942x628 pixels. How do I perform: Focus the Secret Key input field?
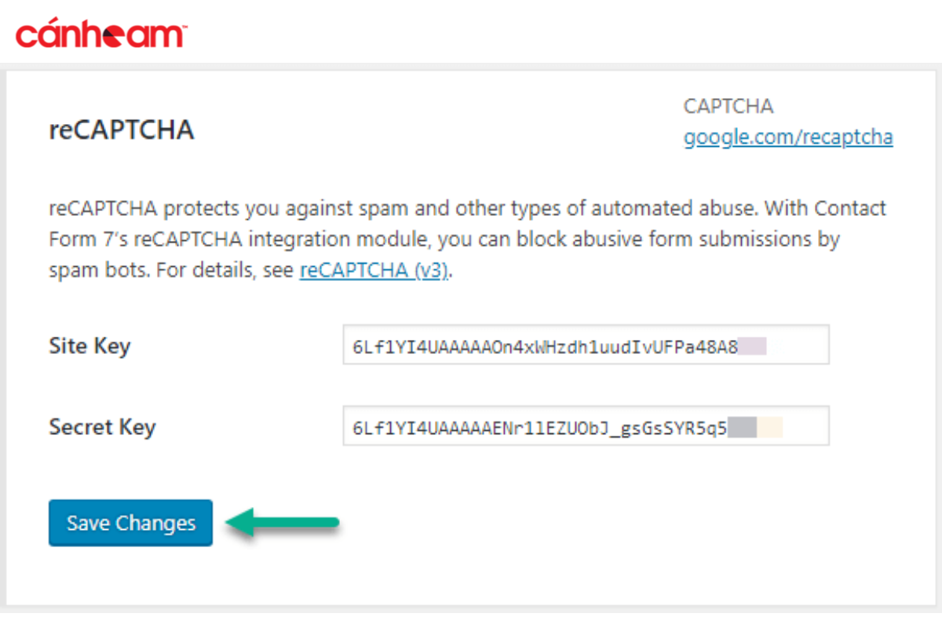pyautogui.click(x=585, y=426)
